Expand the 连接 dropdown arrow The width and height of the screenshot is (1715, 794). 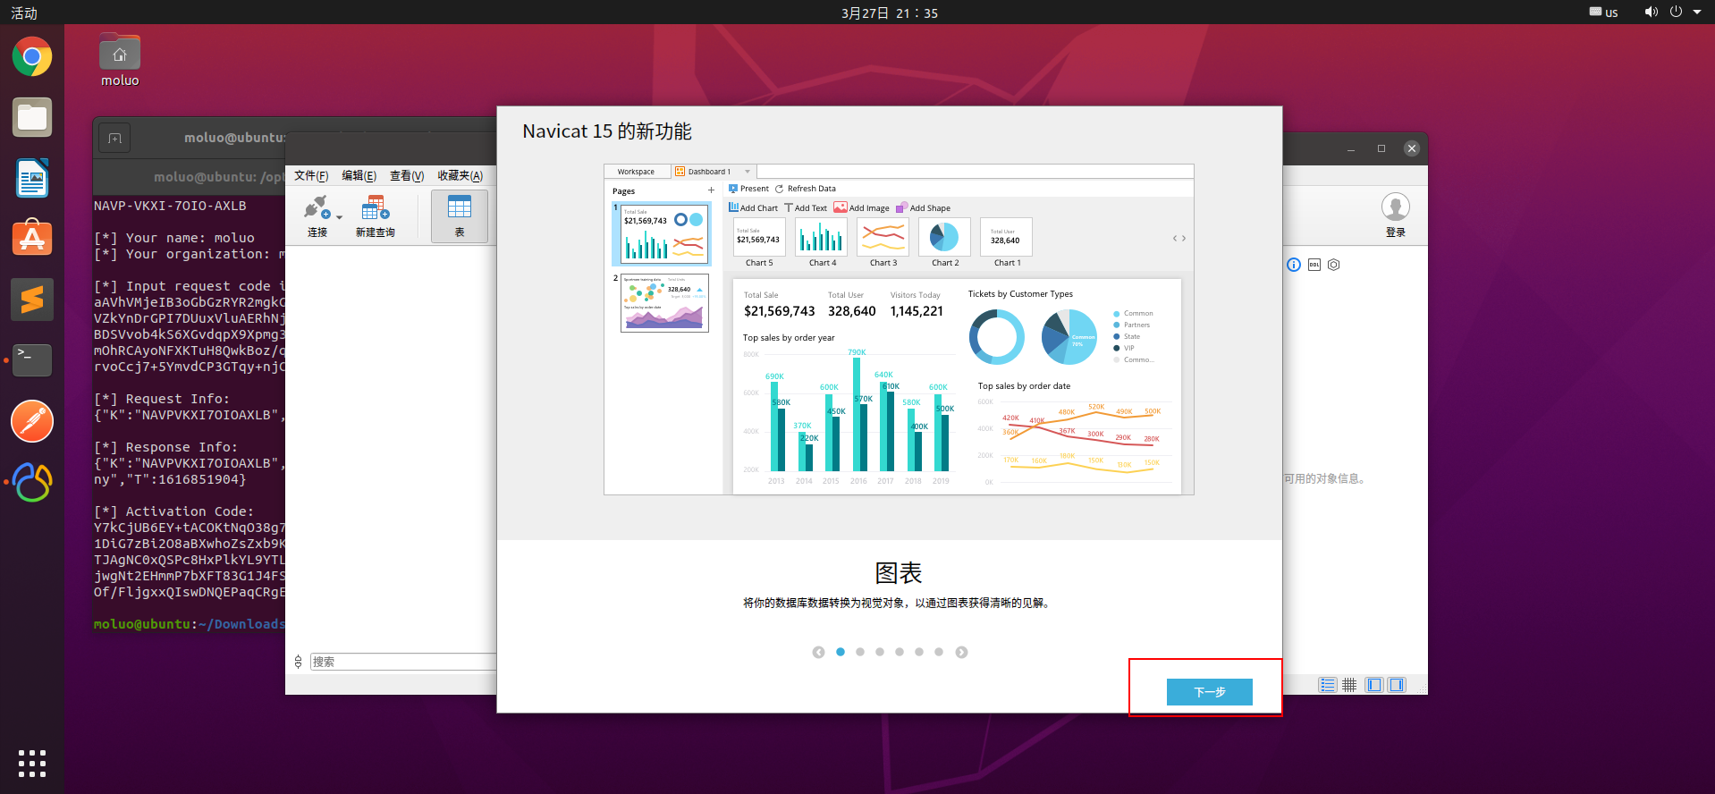pos(340,217)
